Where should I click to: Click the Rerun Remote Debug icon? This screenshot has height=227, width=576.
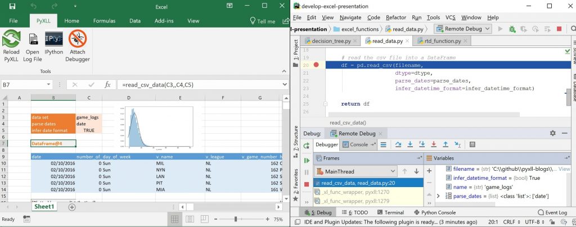(307, 146)
